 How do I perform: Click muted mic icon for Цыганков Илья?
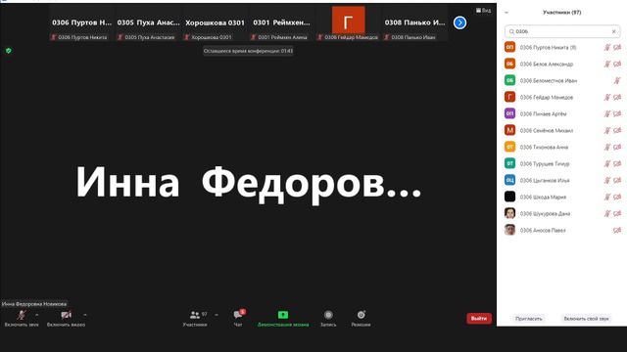(607, 180)
